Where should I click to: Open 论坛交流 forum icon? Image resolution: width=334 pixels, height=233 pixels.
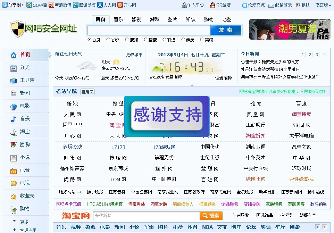click(x=245, y=5)
